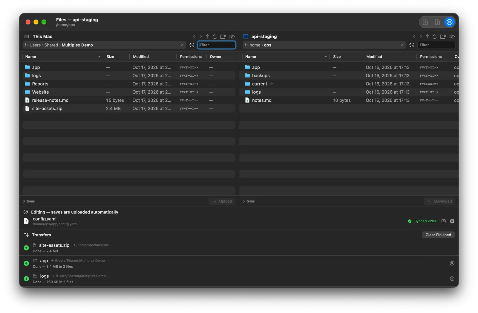This screenshot has height=313, width=478.
Task: Stop editing config.yaml with close icon
Action: (x=452, y=221)
